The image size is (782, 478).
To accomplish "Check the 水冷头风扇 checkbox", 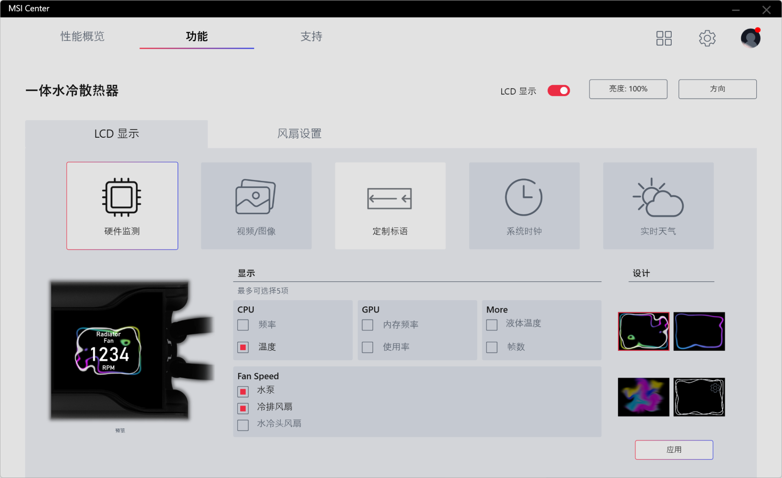I will [x=243, y=425].
